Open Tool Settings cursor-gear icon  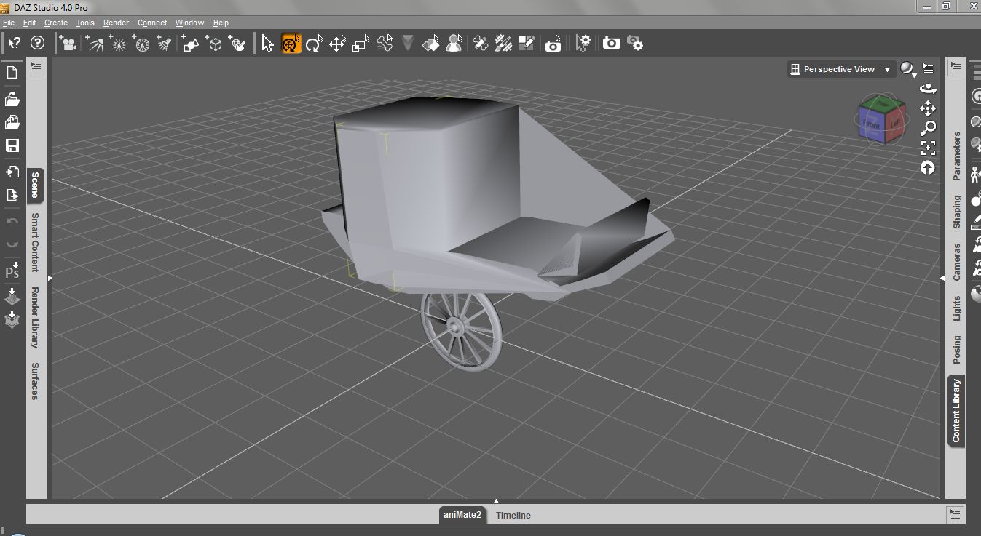pyautogui.click(x=583, y=44)
